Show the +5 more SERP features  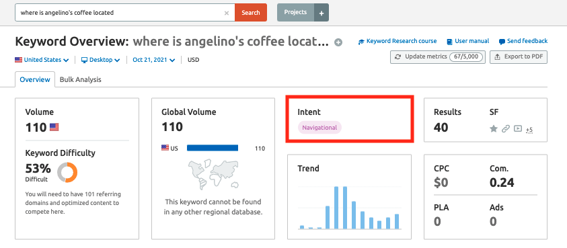(x=529, y=130)
